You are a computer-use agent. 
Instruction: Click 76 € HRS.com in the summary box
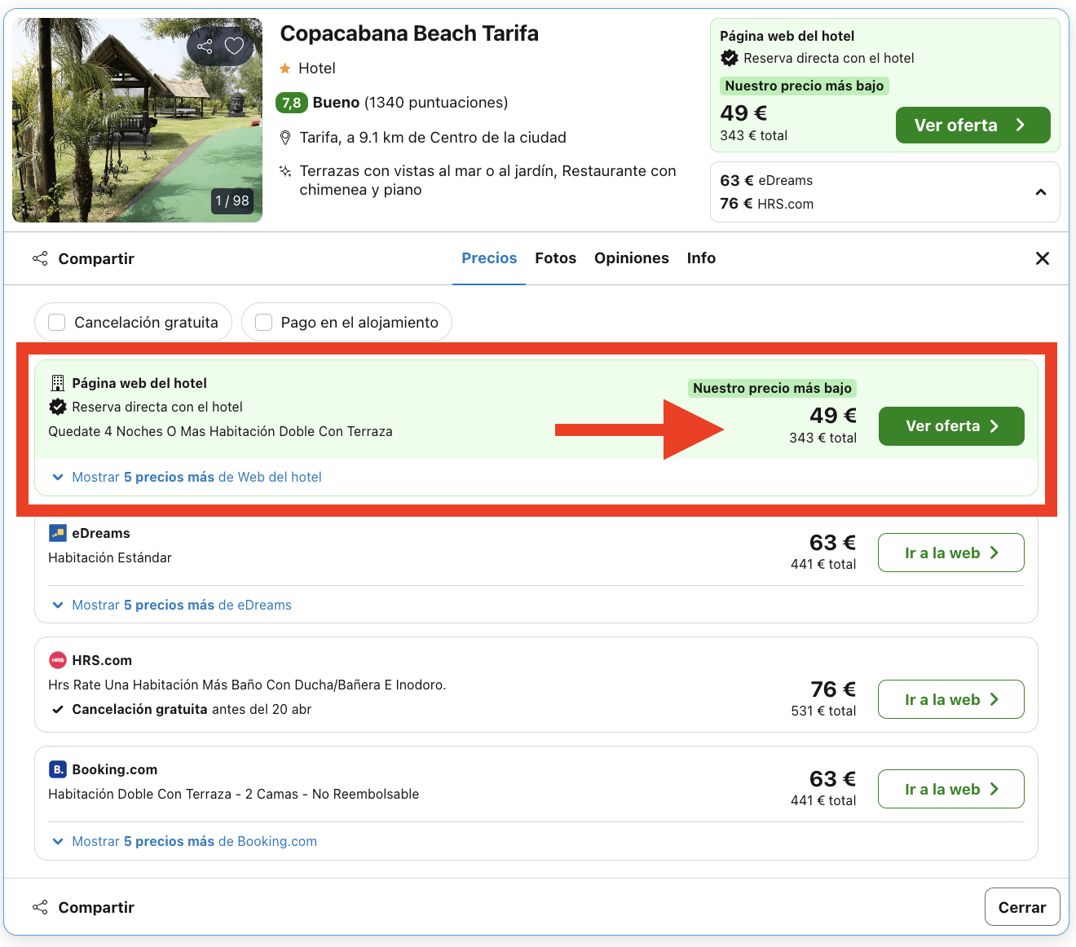[x=767, y=204]
